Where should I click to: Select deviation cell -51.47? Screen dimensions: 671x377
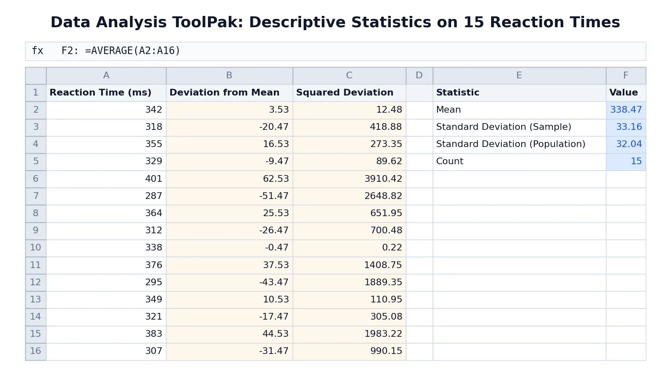(x=229, y=196)
